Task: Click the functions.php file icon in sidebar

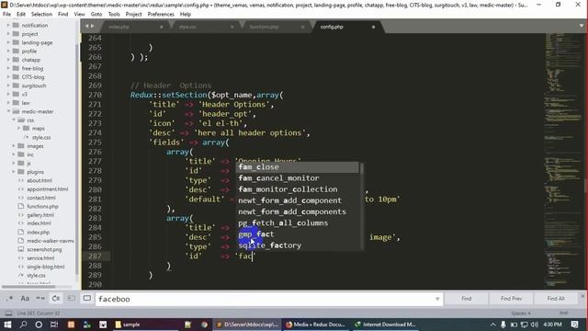Action: pyautogui.click(x=21, y=206)
